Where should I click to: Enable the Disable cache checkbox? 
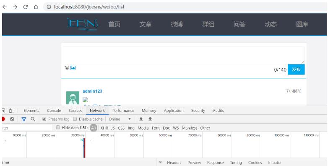(75, 119)
